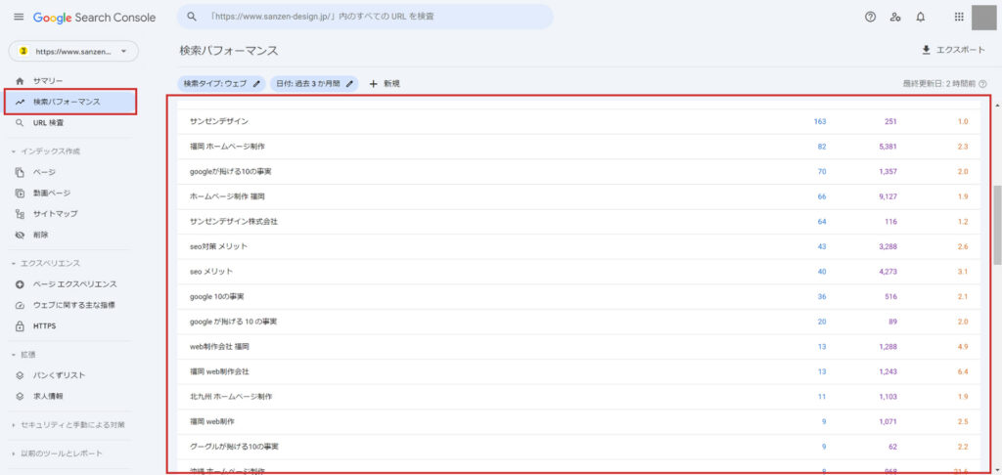Viewport: 1002px width, 475px height.
Task: Click the Job postings layers icon
Action: tap(20, 397)
